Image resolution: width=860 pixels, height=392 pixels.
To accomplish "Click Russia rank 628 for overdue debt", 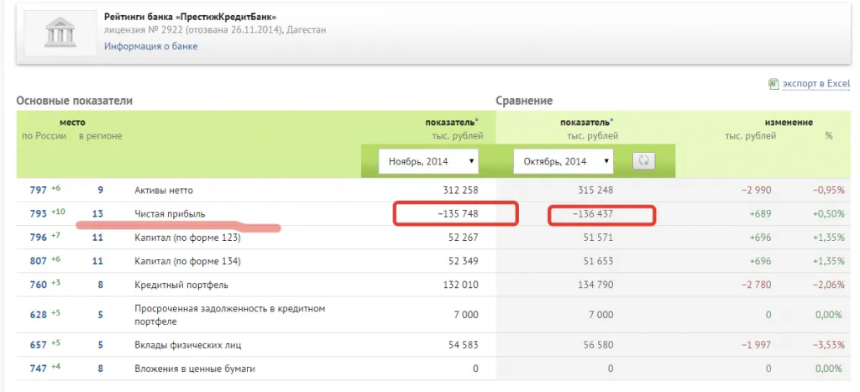I will click(35, 315).
